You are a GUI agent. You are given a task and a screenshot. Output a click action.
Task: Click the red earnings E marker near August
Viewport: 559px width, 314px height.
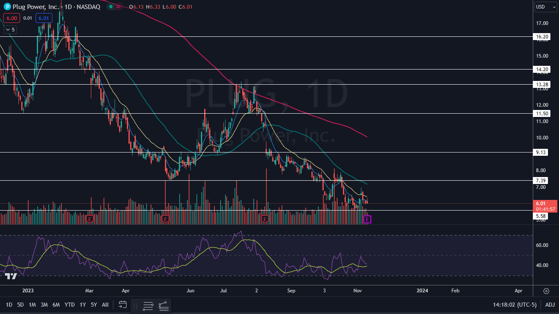pos(265,219)
